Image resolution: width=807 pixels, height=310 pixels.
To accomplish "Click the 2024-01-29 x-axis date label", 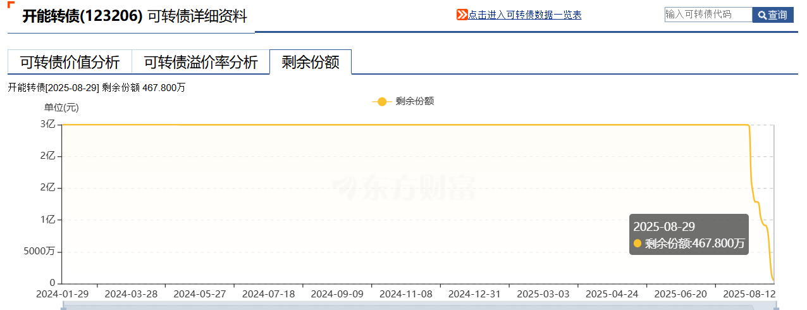I will (x=62, y=294).
